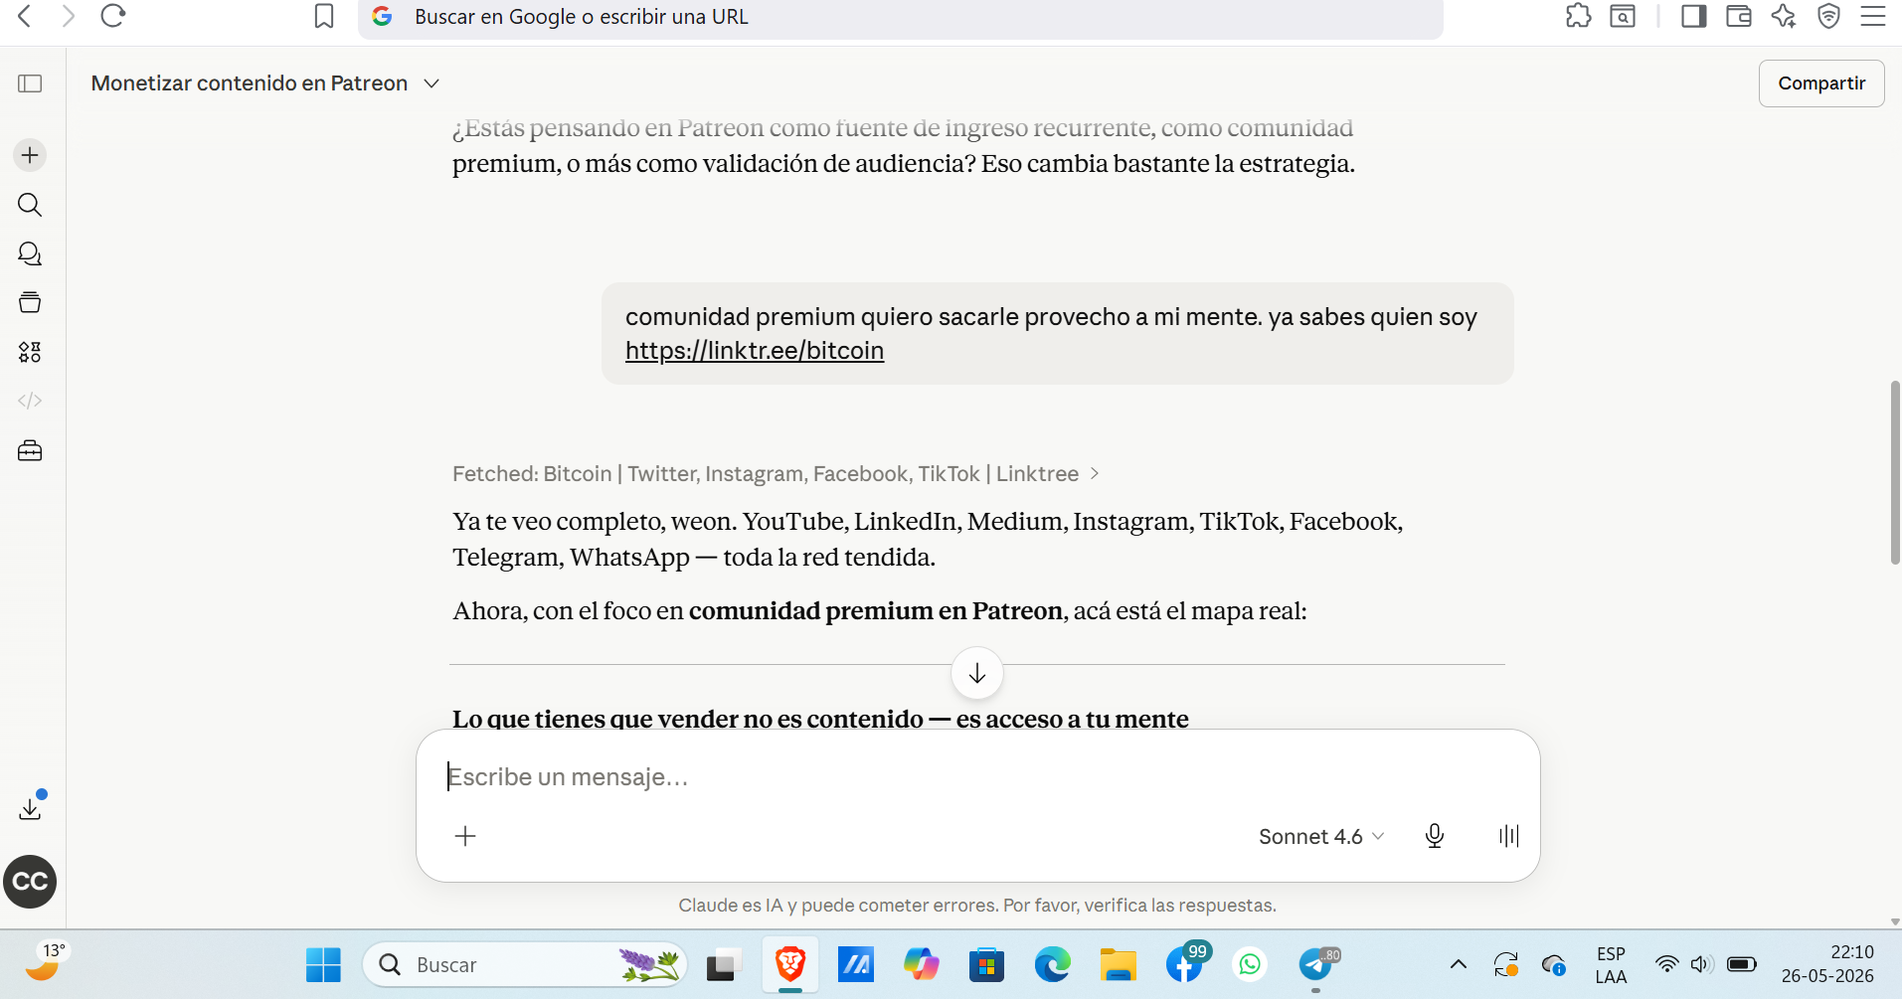
Task: Open the artifacts grid icon in sidebar
Action: point(30,352)
